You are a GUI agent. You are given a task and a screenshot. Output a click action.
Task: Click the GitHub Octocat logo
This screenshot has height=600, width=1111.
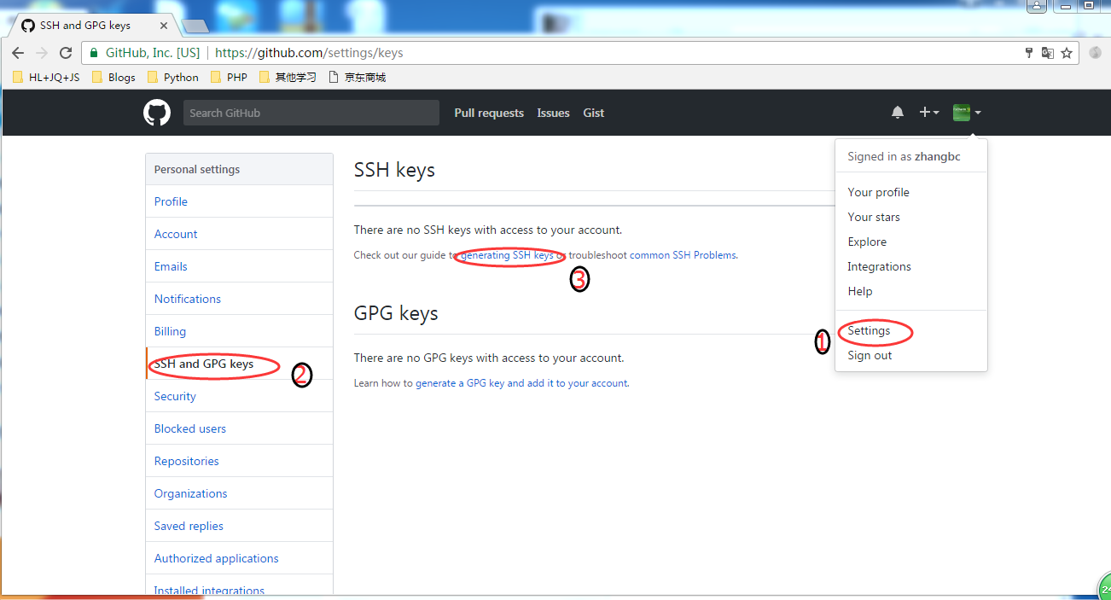pyautogui.click(x=157, y=113)
